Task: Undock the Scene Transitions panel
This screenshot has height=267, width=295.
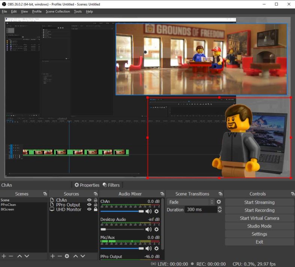Action: click(x=220, y=194)
